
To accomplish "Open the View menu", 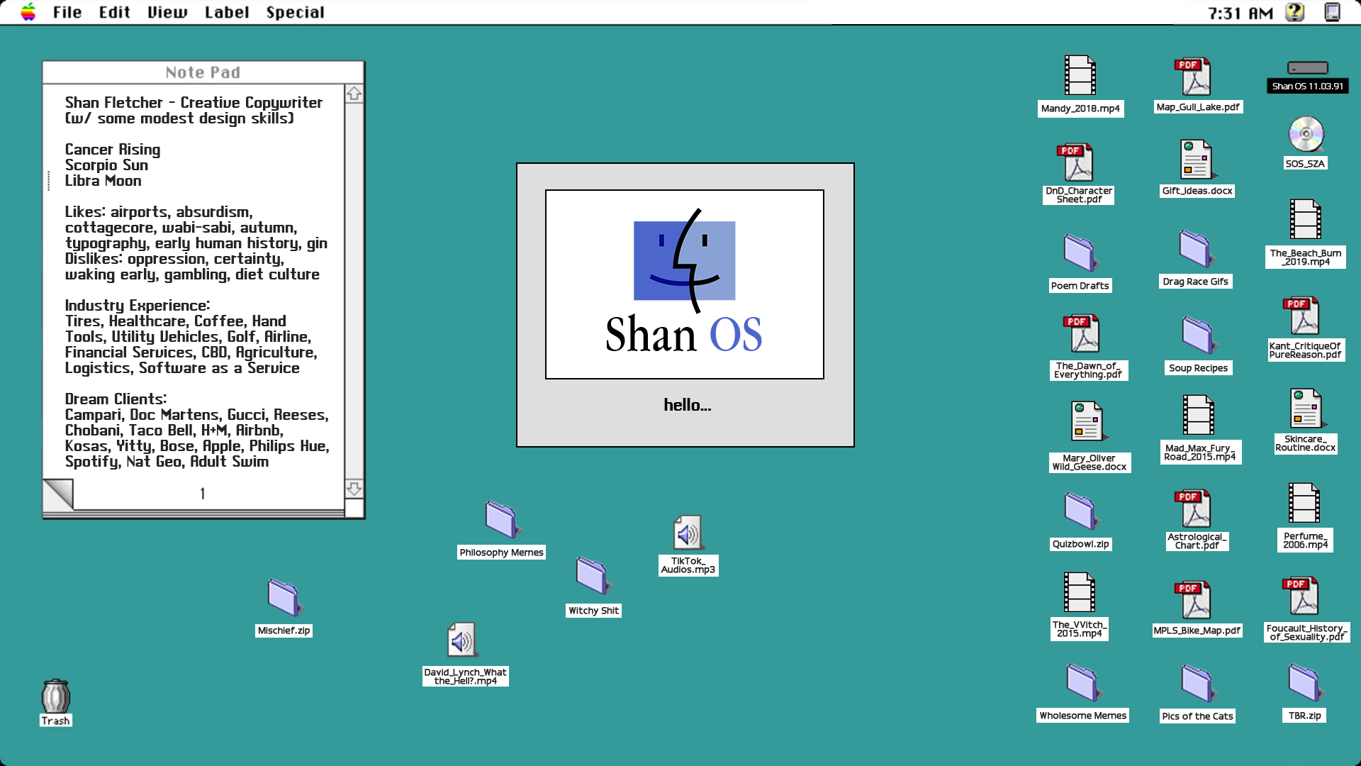I will (167, 12).
